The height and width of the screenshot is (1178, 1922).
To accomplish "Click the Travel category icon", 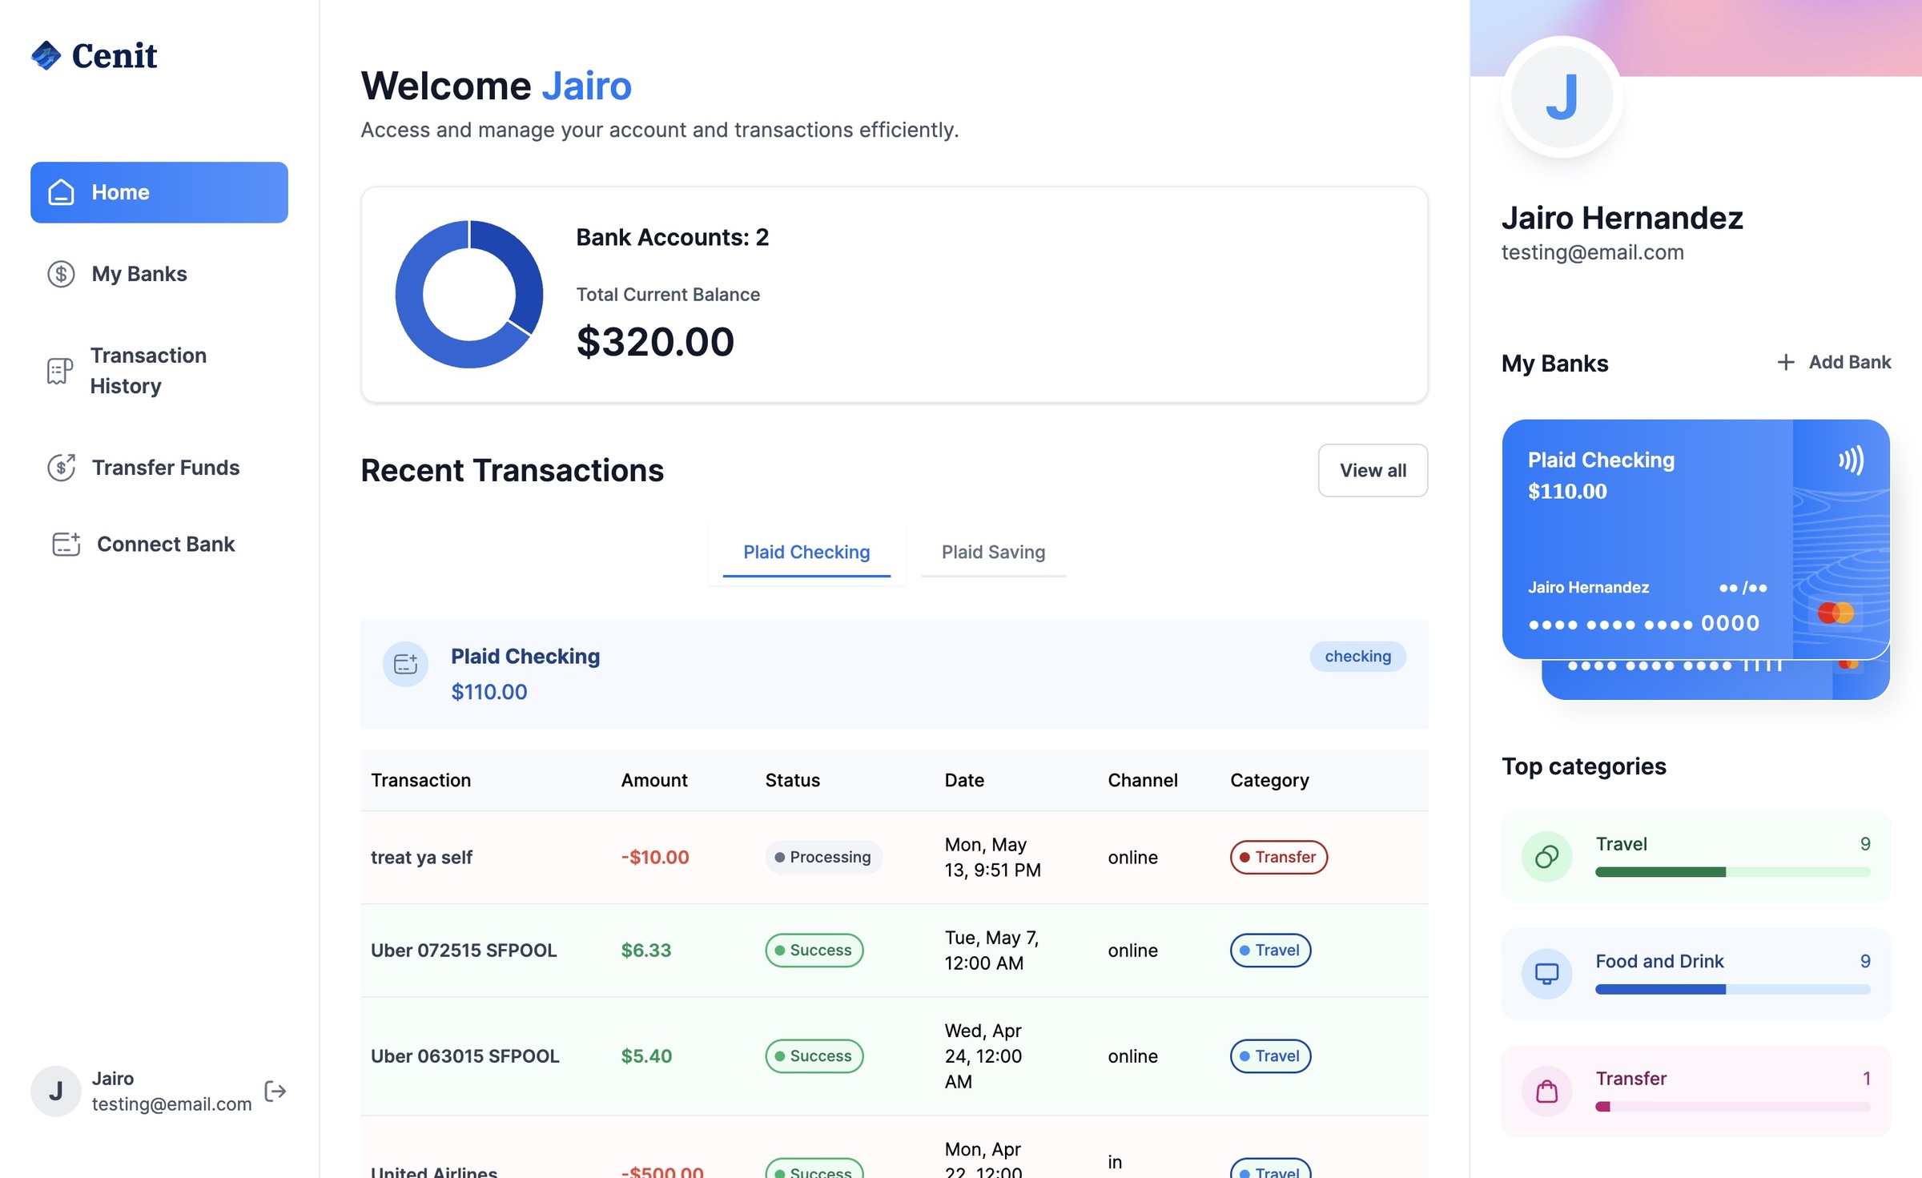I will [1546, 856].
